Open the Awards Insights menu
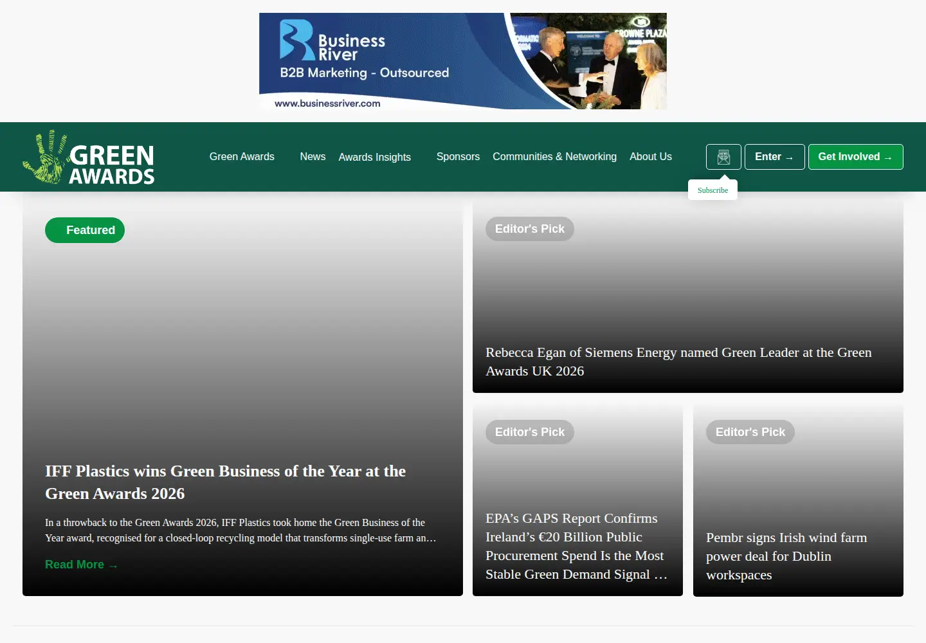Image resolution: width=926 pixels, height=643 pixels. tap(375, 157)
